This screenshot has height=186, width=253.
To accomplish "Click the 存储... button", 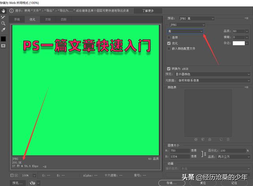I will (x=172, y=183).
